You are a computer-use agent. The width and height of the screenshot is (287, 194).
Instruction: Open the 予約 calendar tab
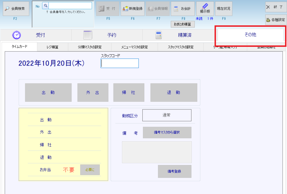click(x=107, y=35)
